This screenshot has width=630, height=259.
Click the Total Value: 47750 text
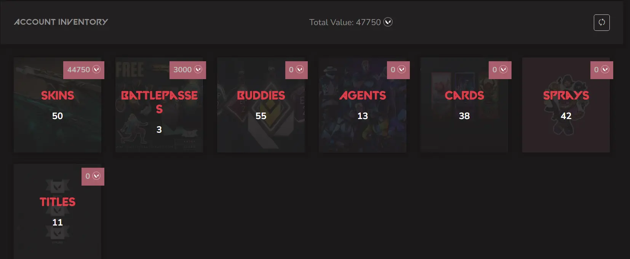pos(345,22)
